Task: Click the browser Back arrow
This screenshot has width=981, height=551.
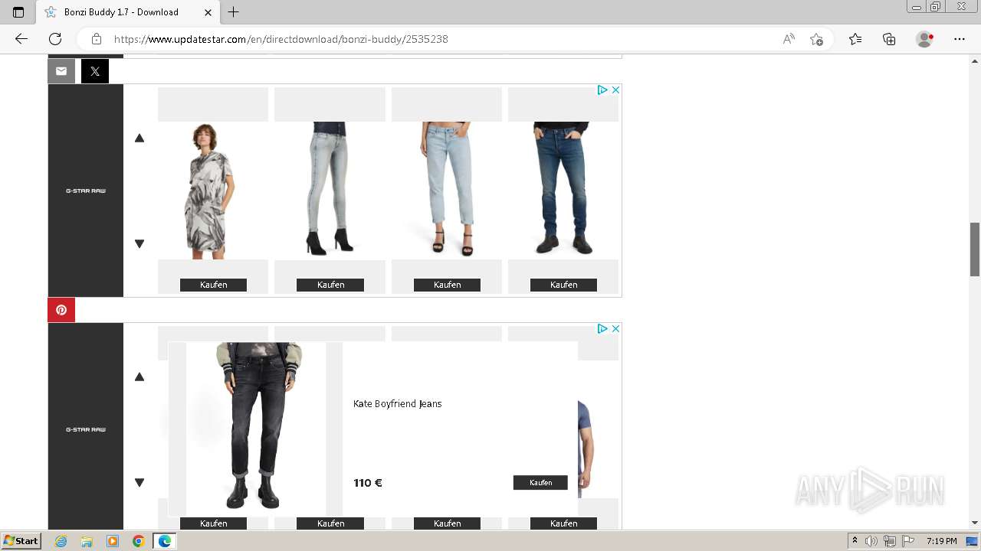Action: [x=21, y=39]
